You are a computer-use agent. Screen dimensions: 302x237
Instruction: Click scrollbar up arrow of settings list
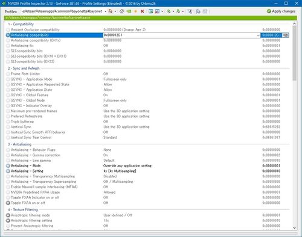click(x=294, y=23)
